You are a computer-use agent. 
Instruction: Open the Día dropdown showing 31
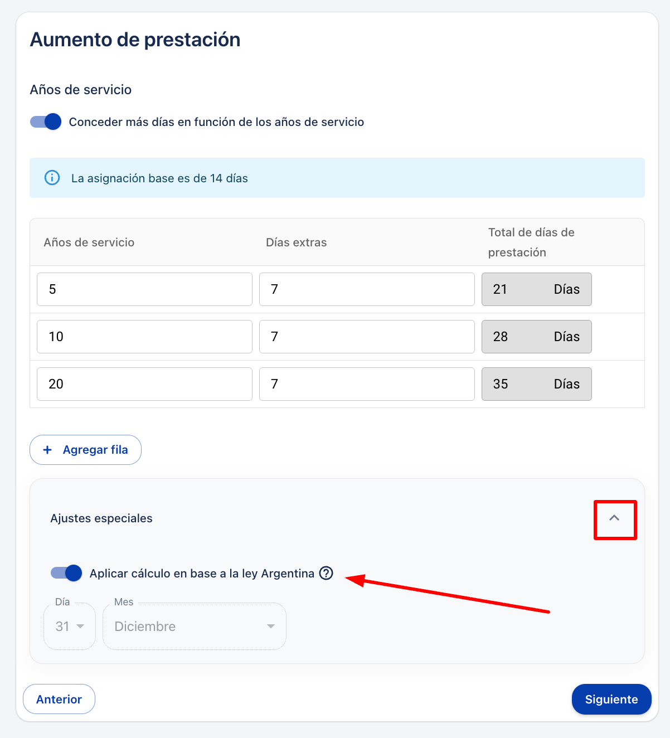click(70, 627)
